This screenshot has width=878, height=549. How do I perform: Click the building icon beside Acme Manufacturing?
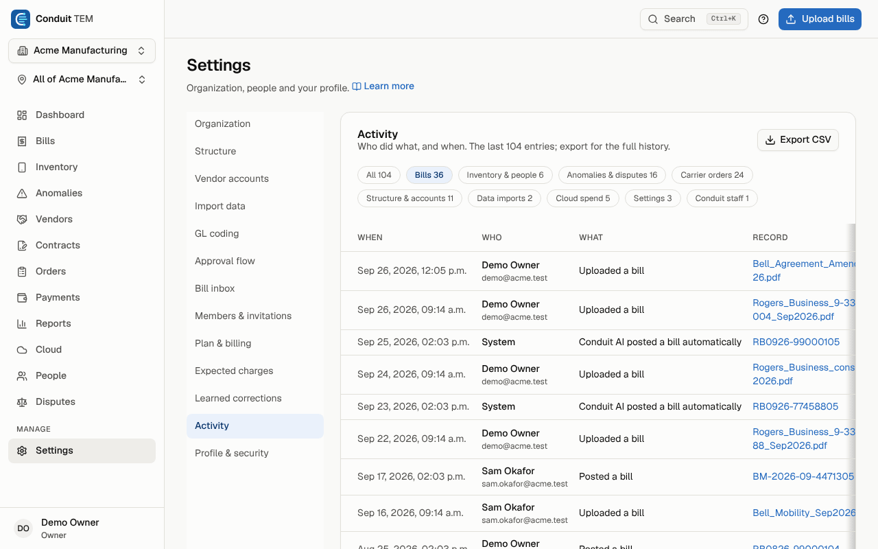point(23,51)
